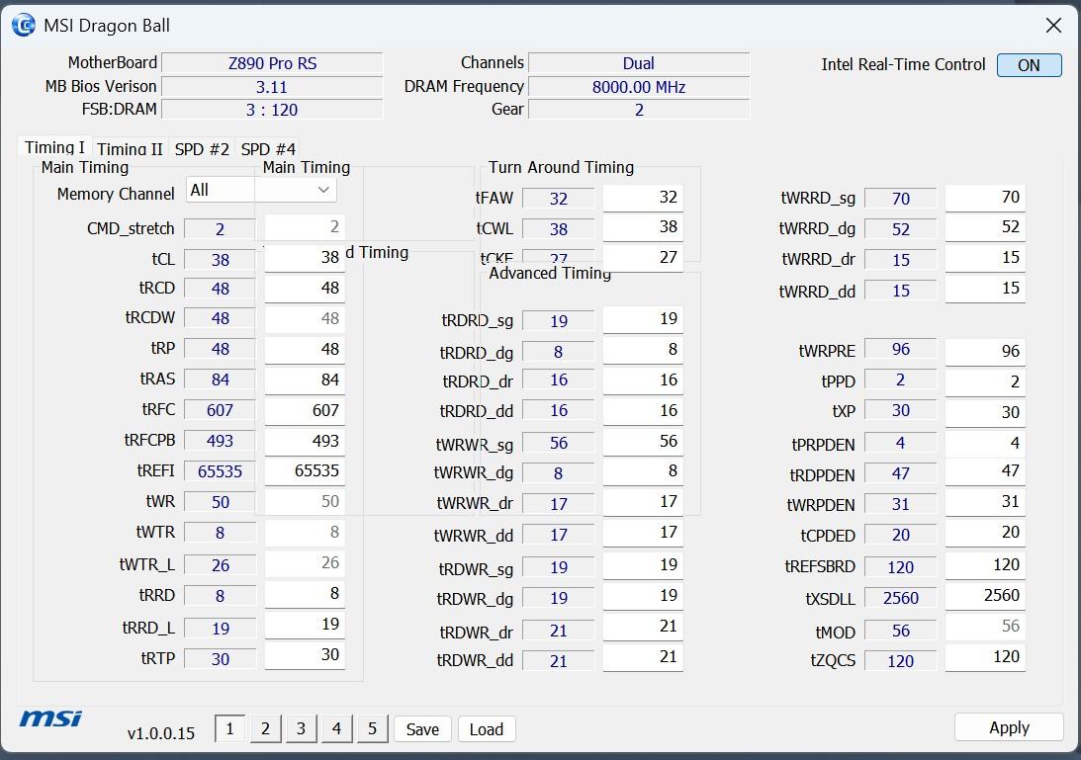Edit the tWRRD_dg input field
The height and width of the screenshot is (760, 1081).
(985, 227)
